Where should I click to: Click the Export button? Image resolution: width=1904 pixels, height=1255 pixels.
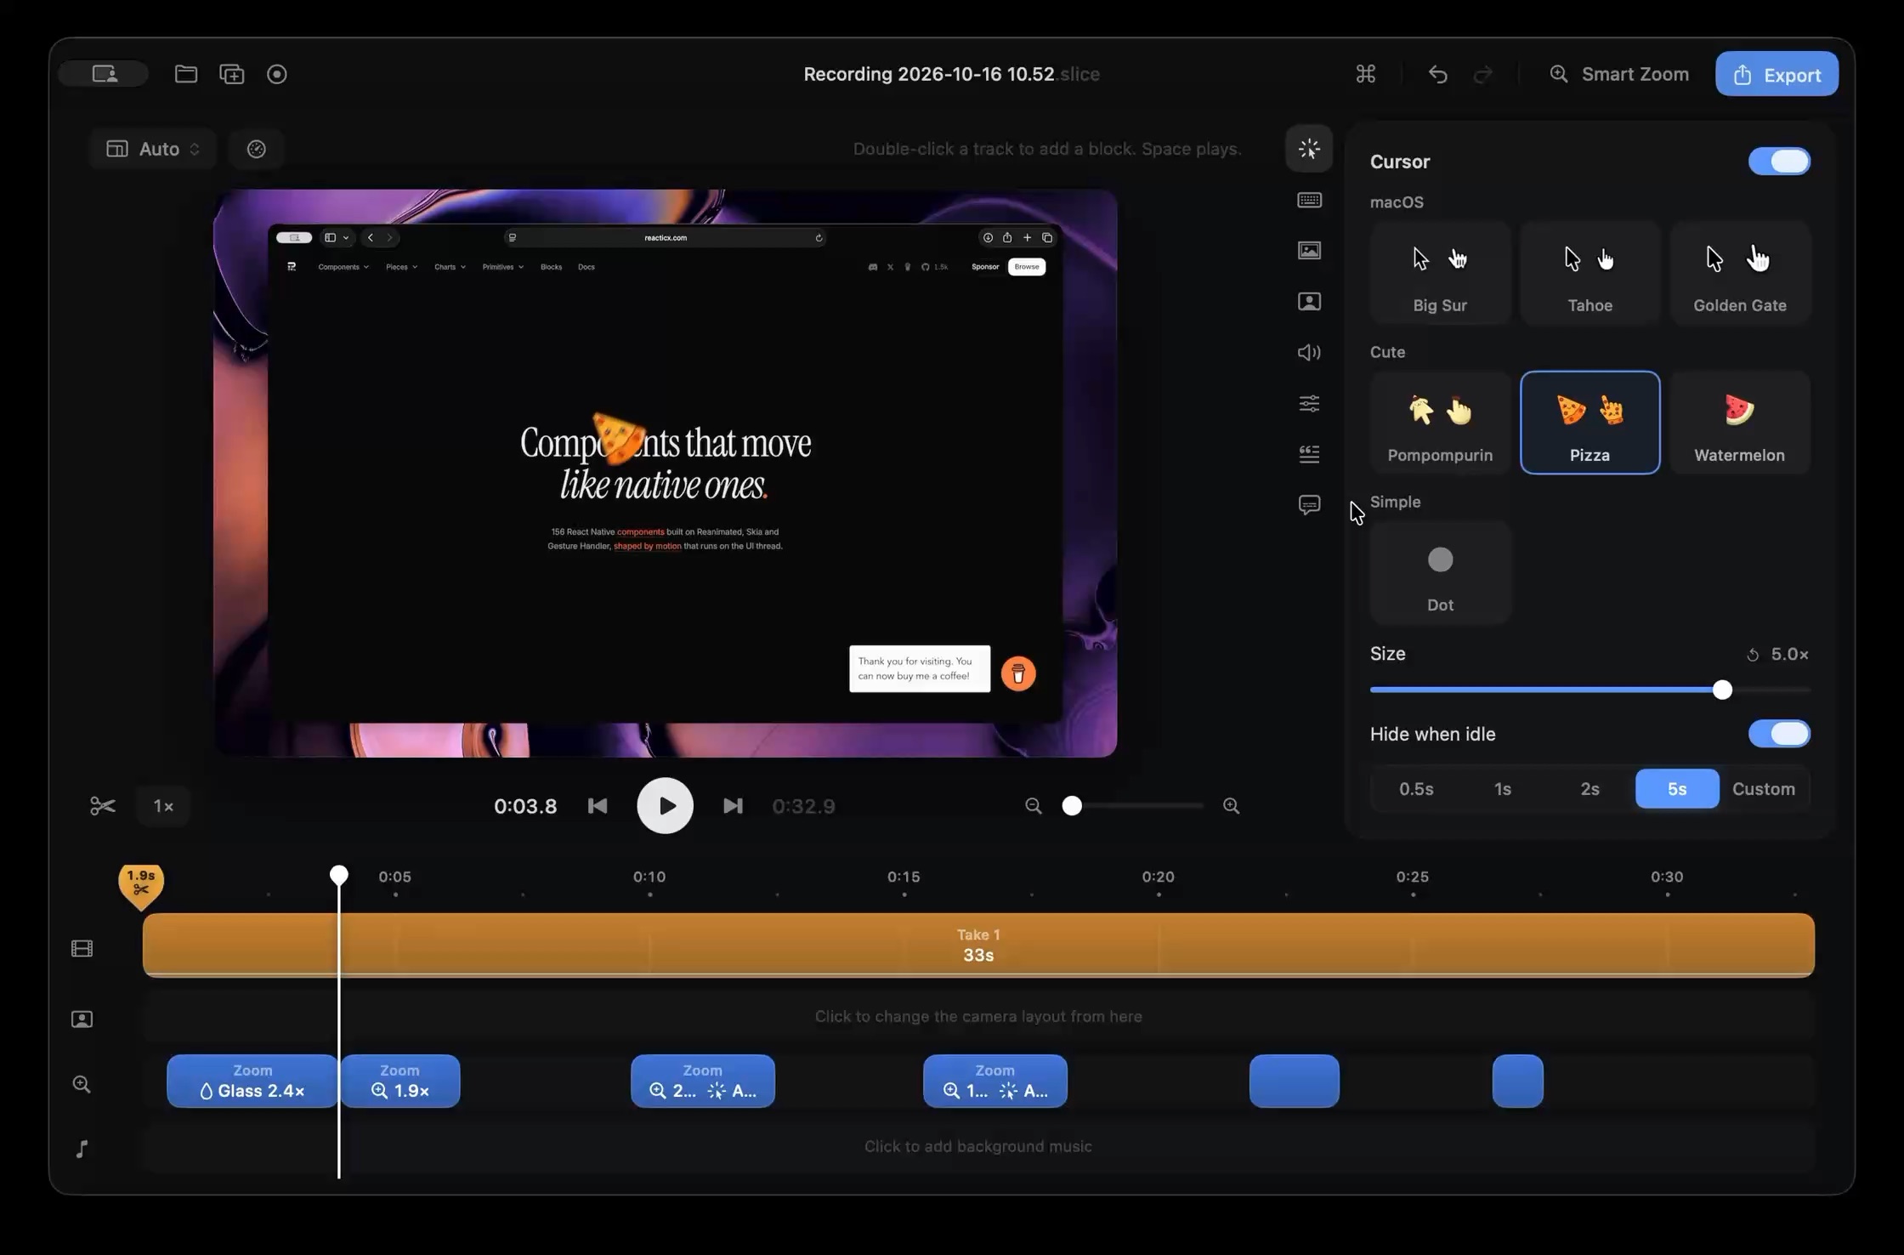click(1776, 74)
